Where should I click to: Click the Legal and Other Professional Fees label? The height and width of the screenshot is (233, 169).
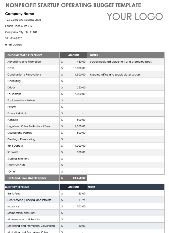[x=29, y=126]
